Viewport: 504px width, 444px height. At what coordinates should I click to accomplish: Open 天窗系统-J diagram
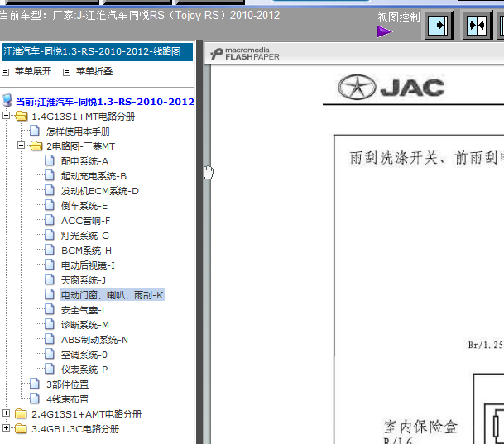(84, 280)
